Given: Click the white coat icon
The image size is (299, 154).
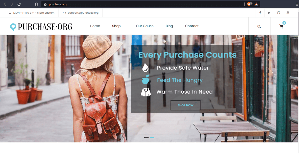Looking at the screenshot, I should click(x=146, y=92).
